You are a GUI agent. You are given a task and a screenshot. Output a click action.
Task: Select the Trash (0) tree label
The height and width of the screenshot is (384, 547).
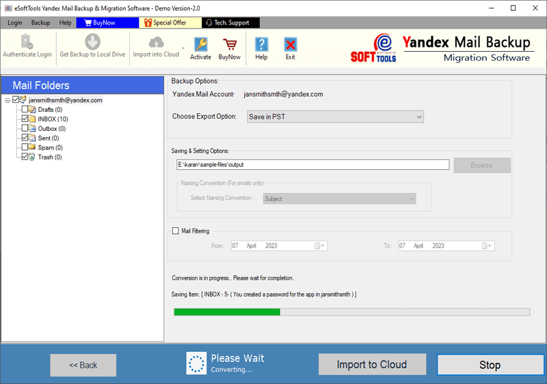pyautogui.click(x=50, y=157)
